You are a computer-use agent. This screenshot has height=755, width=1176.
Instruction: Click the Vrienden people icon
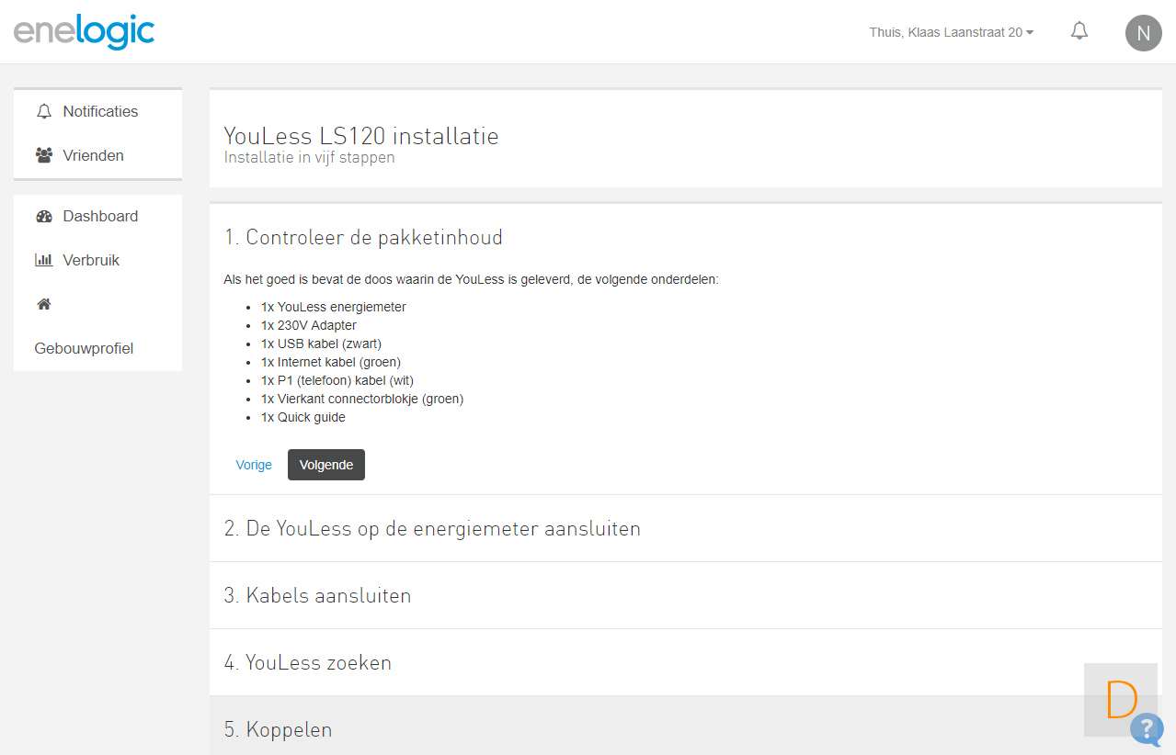click(x=43, y=155)
